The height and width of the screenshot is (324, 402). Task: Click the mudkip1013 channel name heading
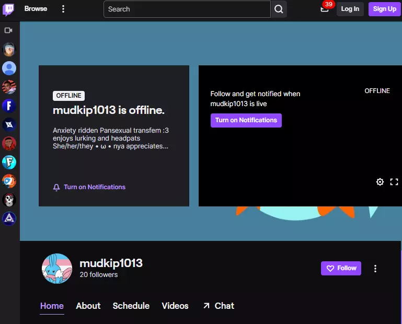(111, 263)
